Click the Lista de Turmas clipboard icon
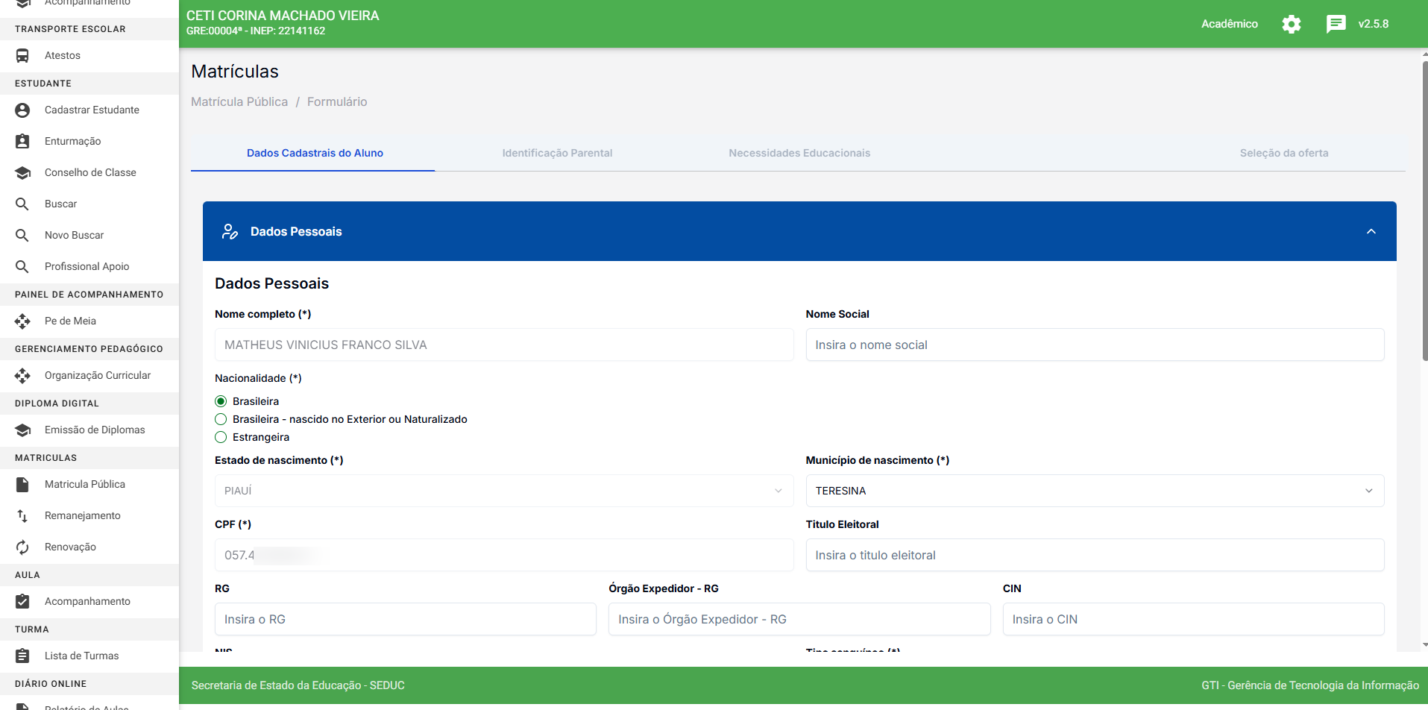 point(22,656)
